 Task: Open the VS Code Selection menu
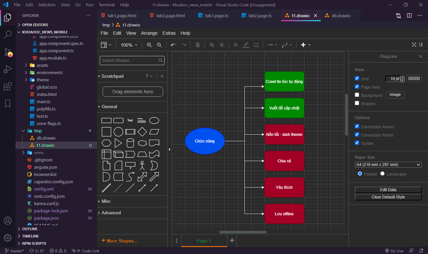pyautogui.click(x=47, y=5)
